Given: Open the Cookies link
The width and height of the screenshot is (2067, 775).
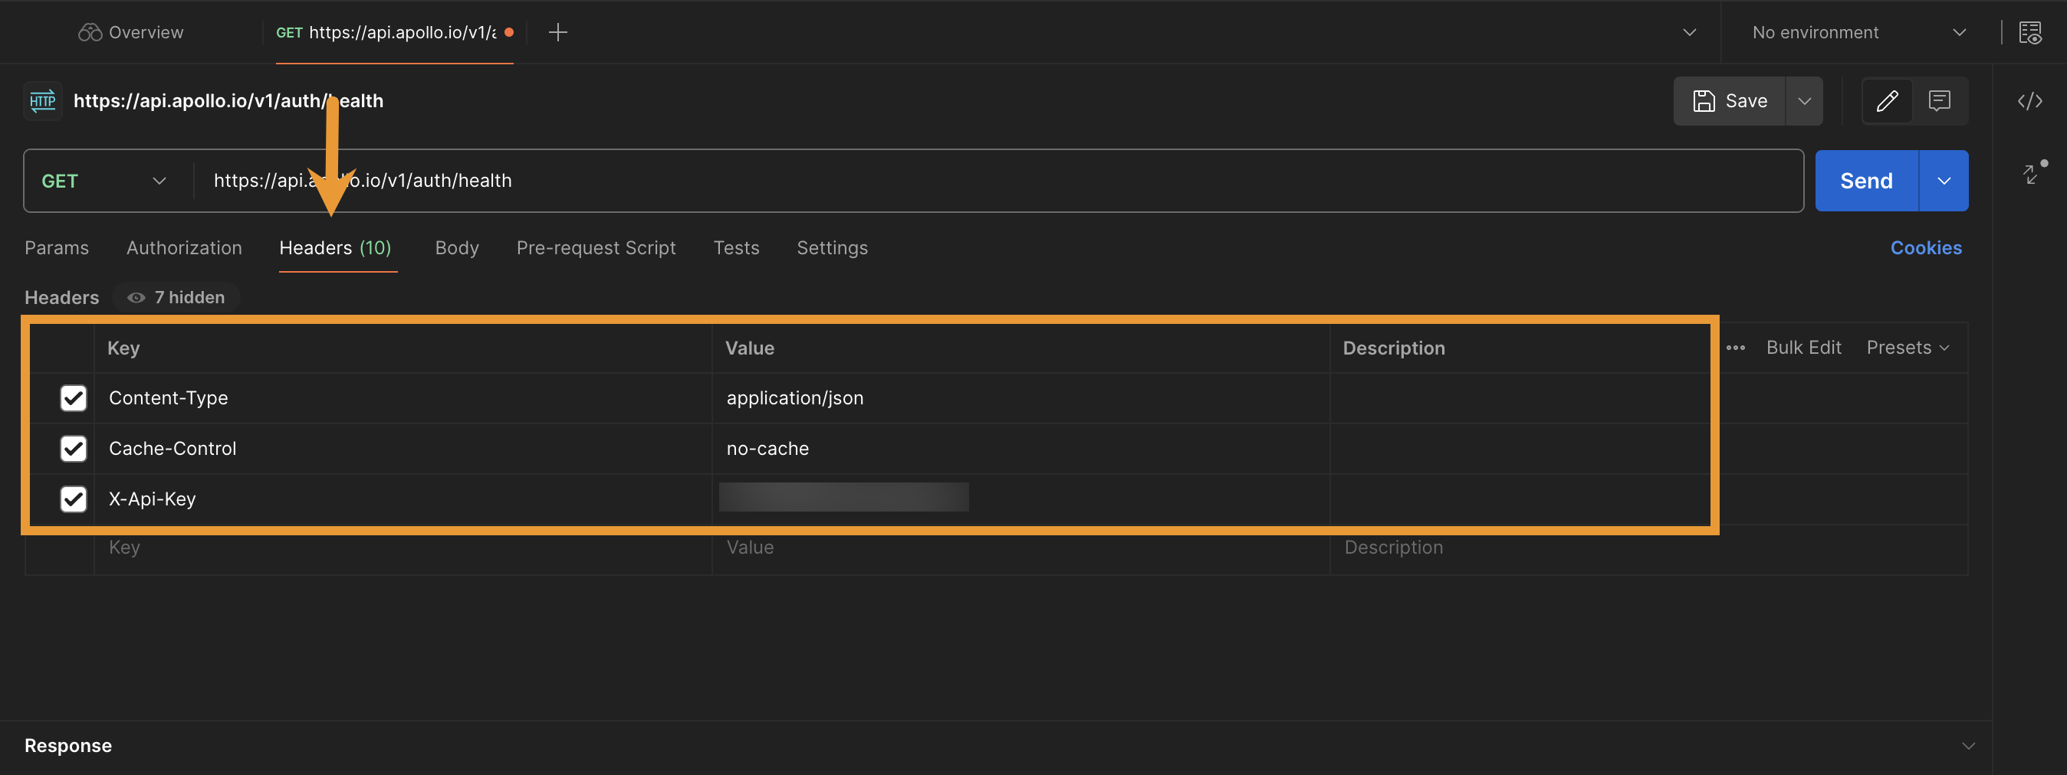Looking at the screenshot, I should pyautogui.click(x=1926, y=247).
